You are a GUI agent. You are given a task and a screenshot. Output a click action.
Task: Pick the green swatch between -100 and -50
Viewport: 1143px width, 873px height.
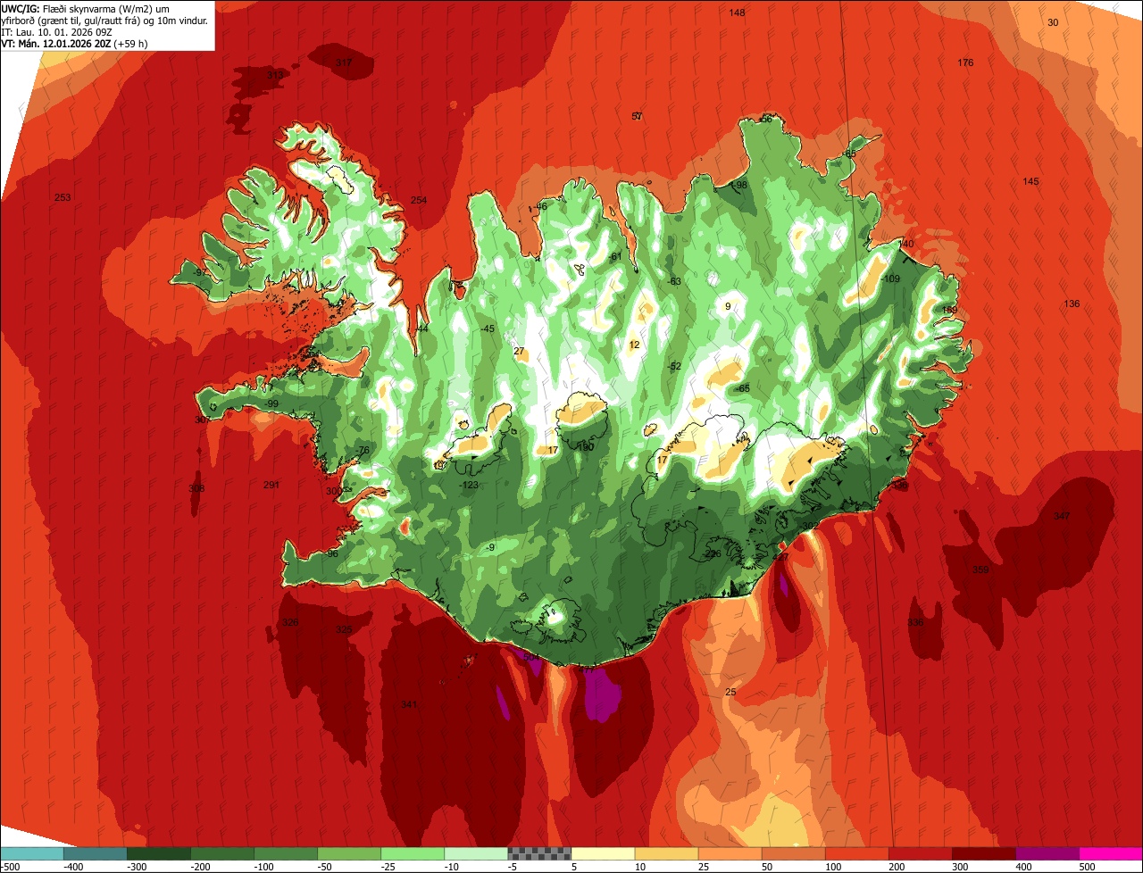[285, 853]
